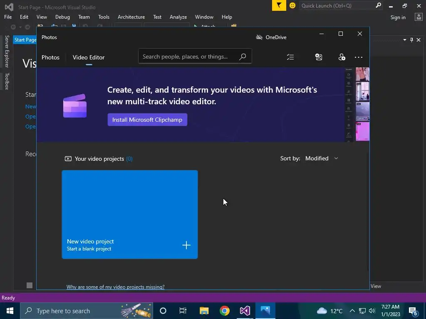Click Install Microsoft Clipchamp button
Viewport: 426px width, 319px height.
pos(147,120)
